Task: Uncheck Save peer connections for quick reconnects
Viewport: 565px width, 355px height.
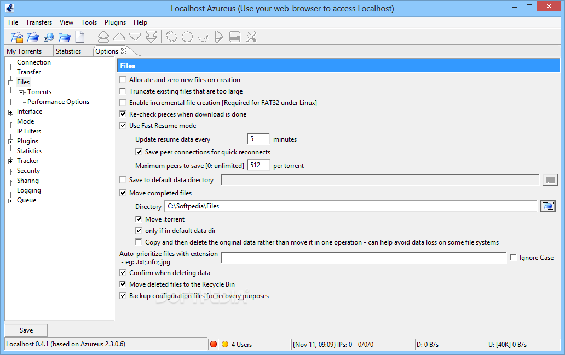Action: (x=139, y=152)
